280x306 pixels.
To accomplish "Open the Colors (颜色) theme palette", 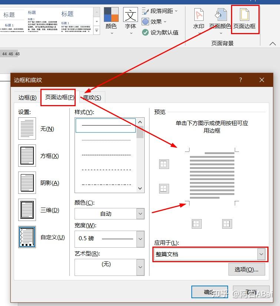I will pos(111,21).
